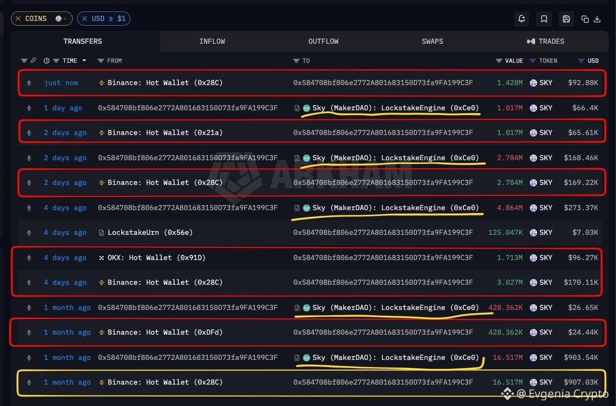Image resolution: width=616 pixels, height=406 pixels.
Task: Click the save (floppy disk) icon
Action: (566, 19)
